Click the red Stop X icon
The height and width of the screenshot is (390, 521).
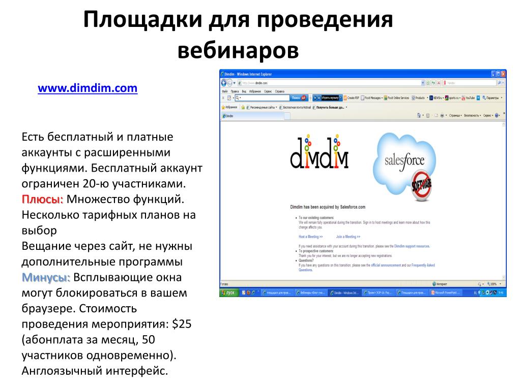(x=439, y=83)
